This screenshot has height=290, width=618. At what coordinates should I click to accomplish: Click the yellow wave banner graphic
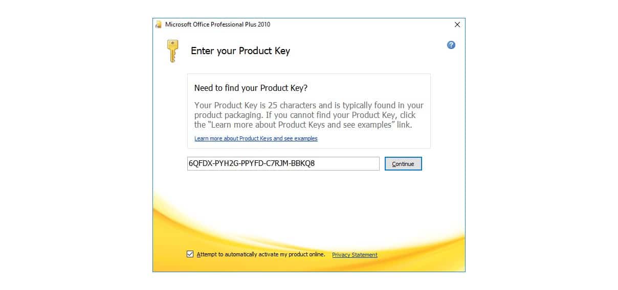(307, 225)
